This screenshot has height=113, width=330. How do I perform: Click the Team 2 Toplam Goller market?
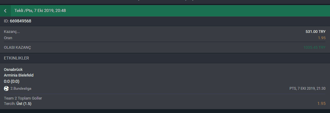pos(23,98)
